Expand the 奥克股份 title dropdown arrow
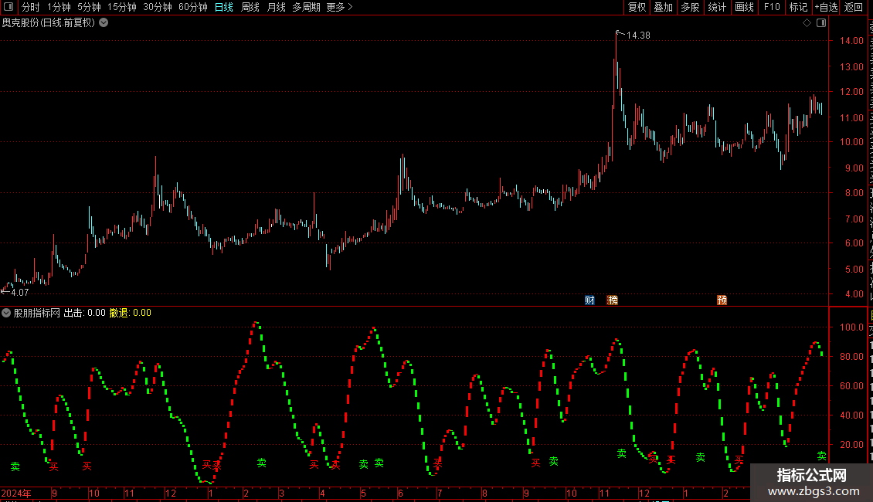The height and width of the screenshot is (502, 873). (104, 23)
